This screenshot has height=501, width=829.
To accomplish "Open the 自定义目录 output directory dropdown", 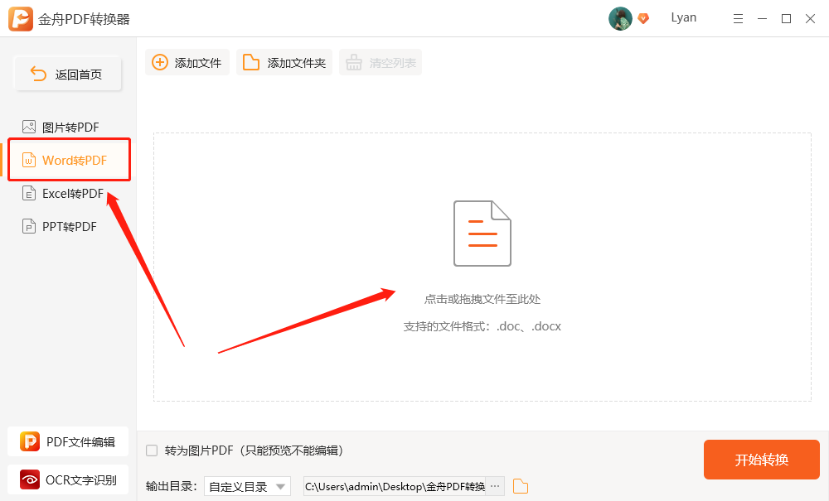I will click(x=247, y=486).
